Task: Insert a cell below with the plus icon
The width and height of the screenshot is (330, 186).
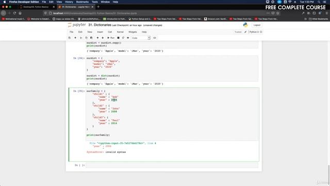Action: tap(75, 38)
